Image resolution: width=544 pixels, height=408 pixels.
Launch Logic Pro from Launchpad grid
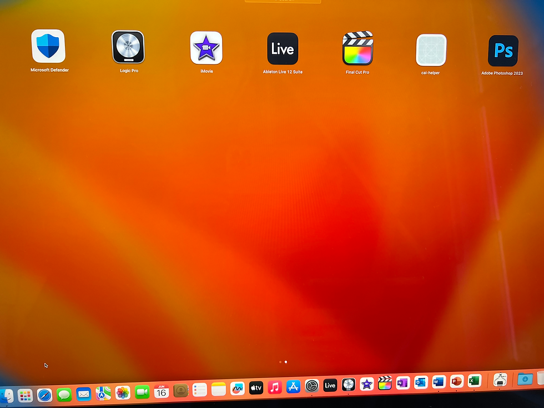pos(128,47)
